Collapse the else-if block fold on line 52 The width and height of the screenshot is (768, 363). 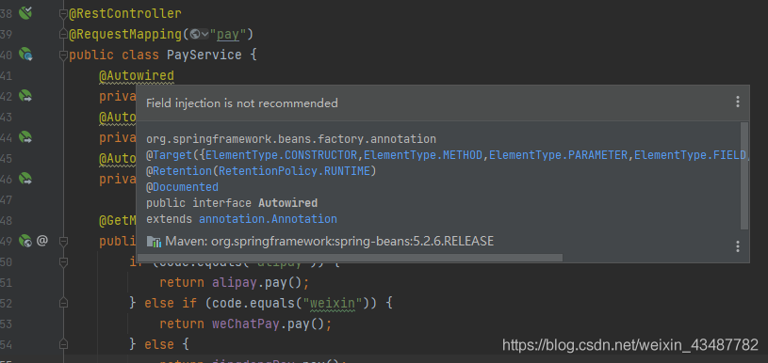click(63, 304)
